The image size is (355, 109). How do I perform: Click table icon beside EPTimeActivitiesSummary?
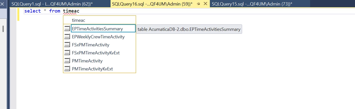pyautogui.click(x=67, y=29)
